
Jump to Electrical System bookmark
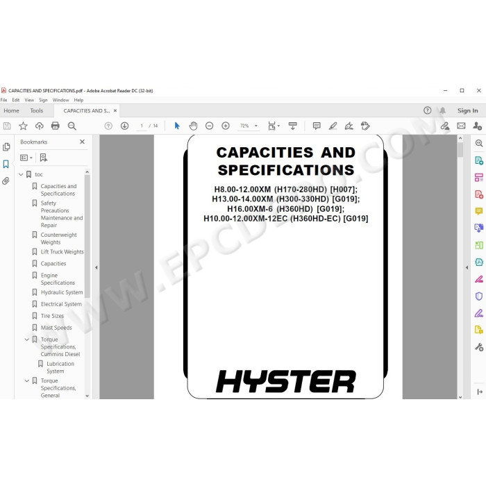[x=61, y=304]
